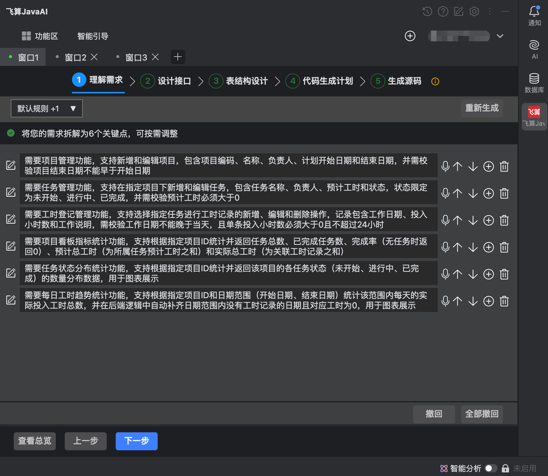This screenshot has width=548, height=476.
Task: Click the orange info icon after 生成源码
Action: point(435,81)
